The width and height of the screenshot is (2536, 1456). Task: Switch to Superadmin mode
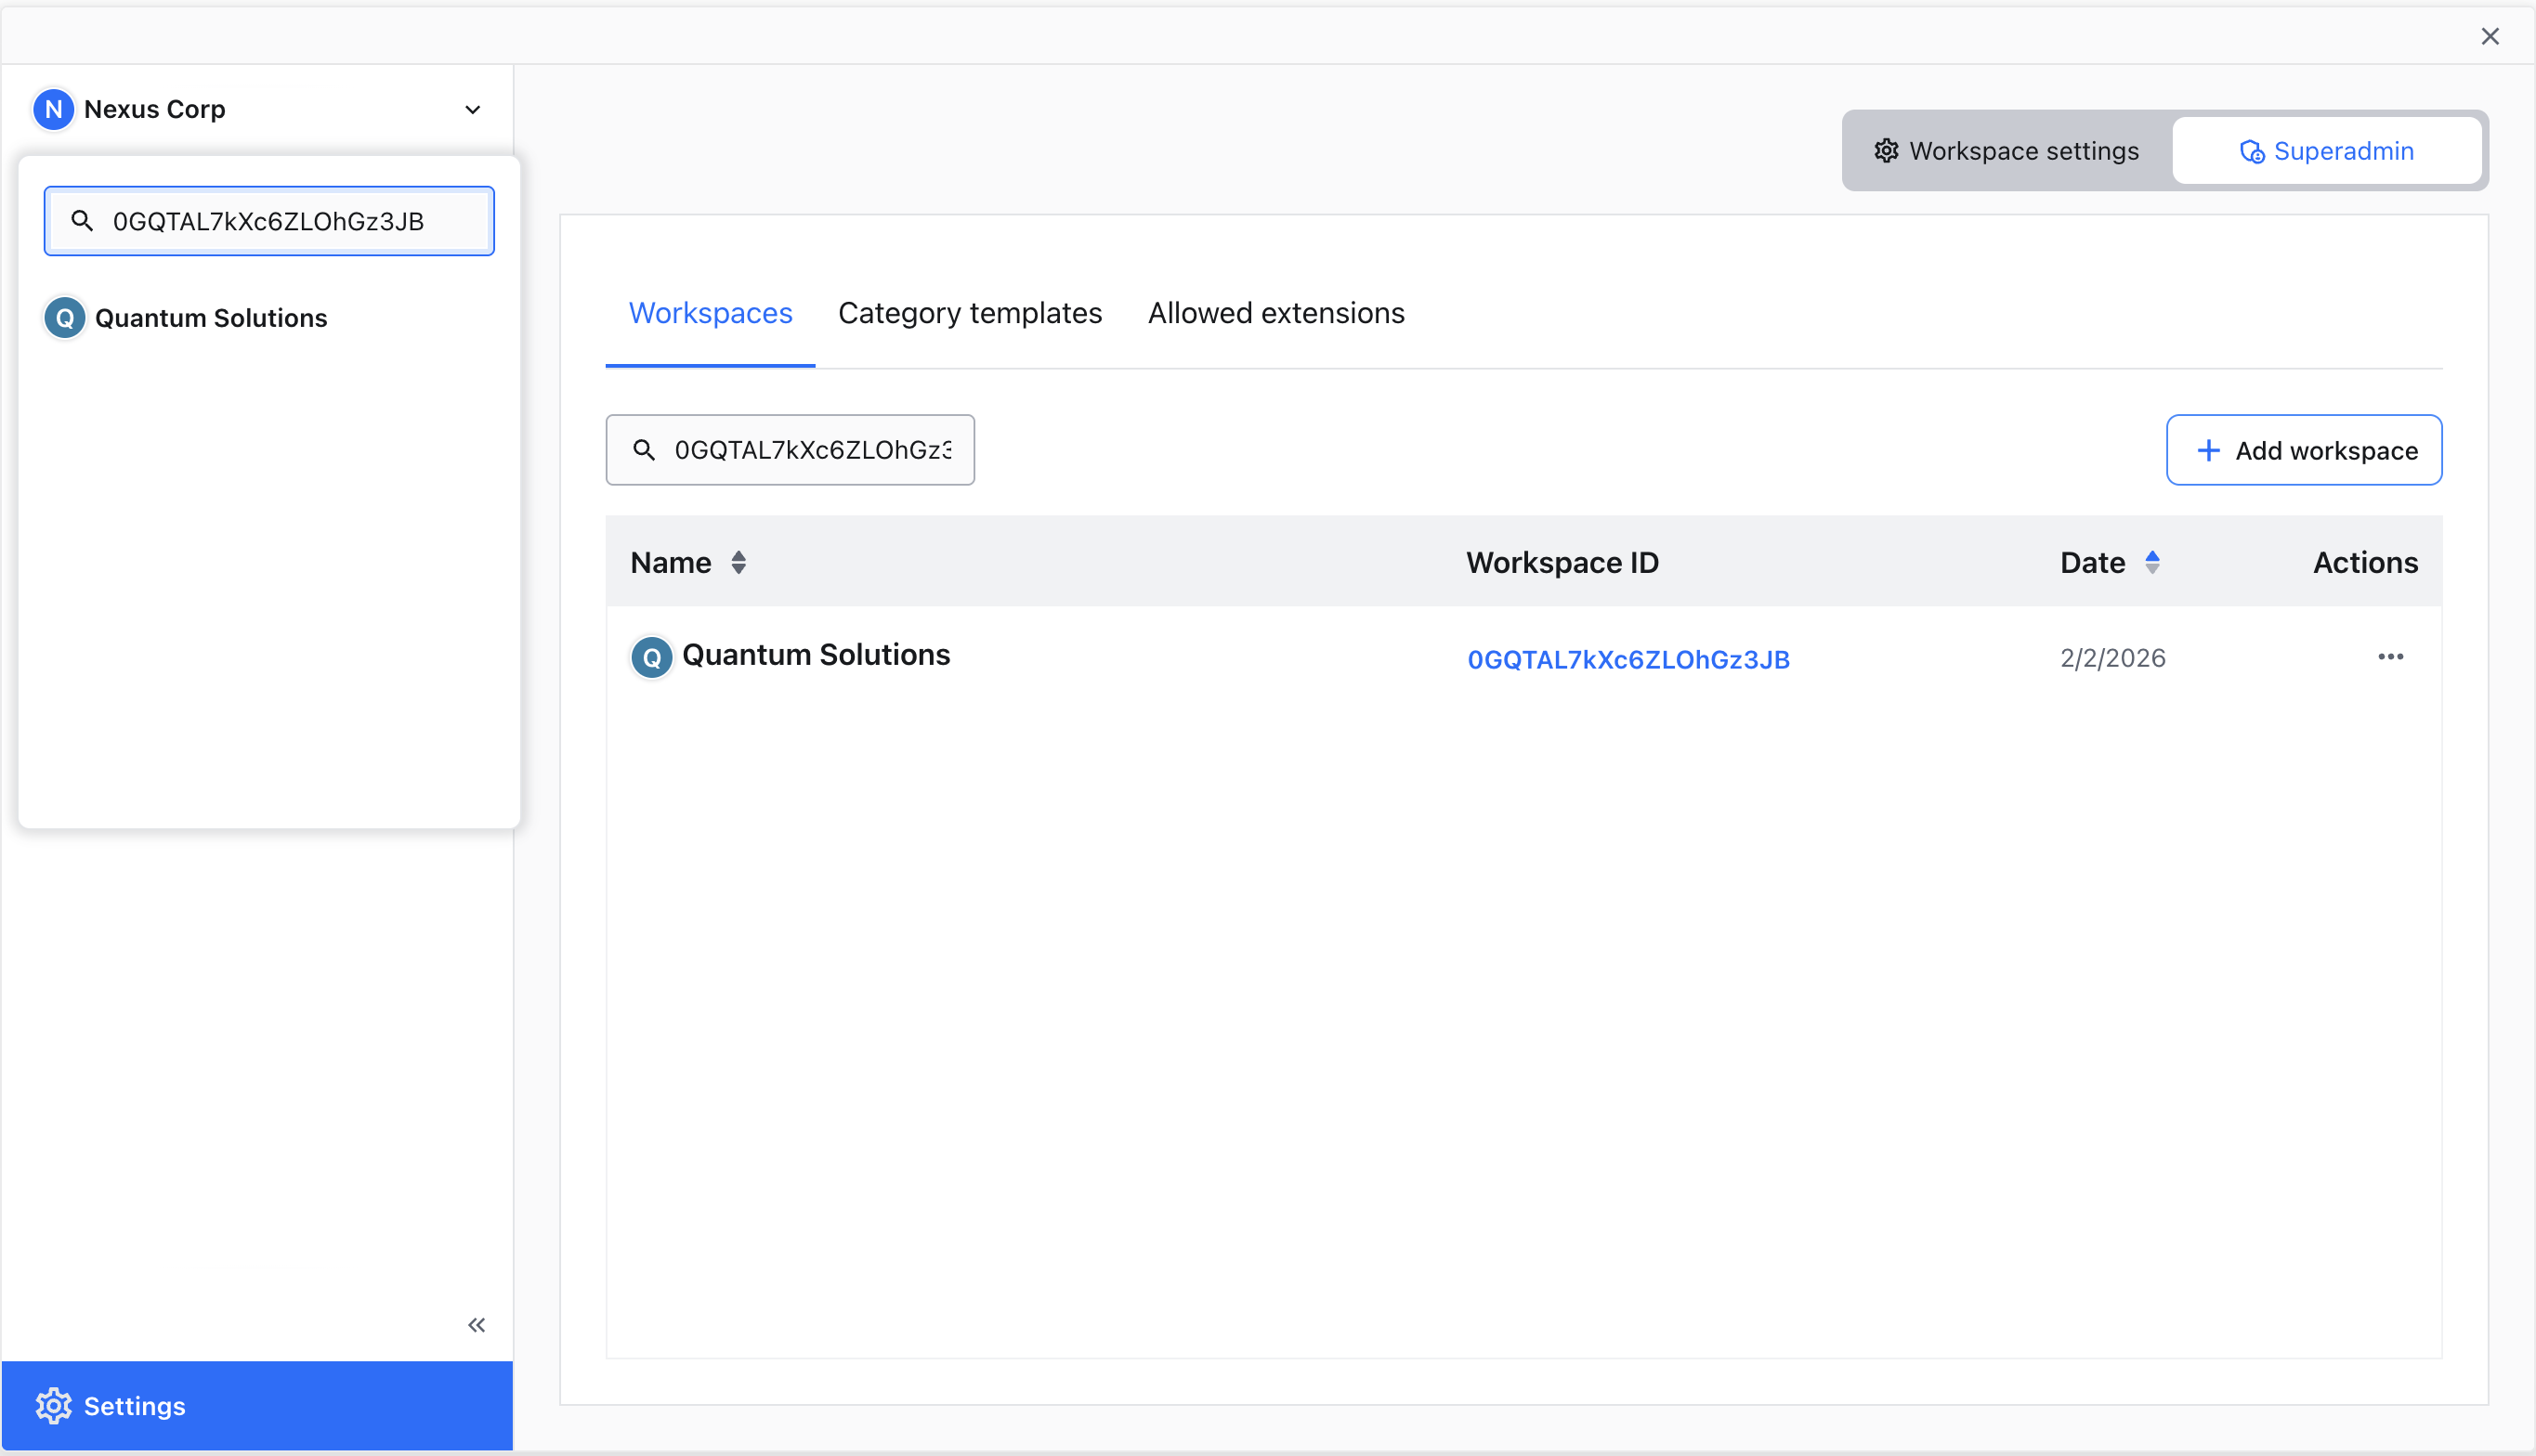(x=2328, y=151)
